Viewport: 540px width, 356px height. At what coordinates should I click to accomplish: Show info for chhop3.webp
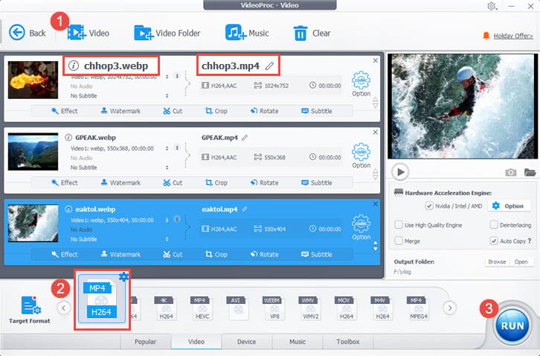tap(74, 66)
